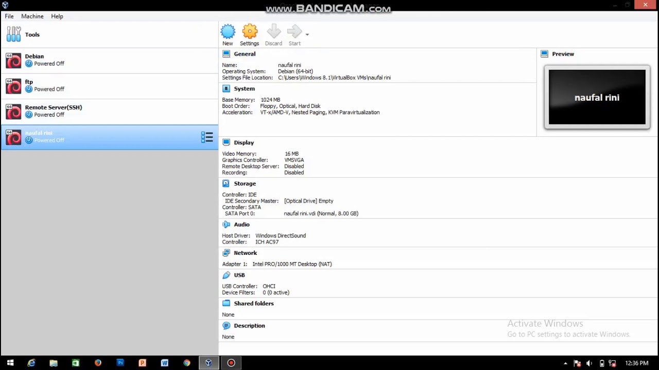Image resolution: width=659 pixels, height=370 pixels.
Task: Click the Tools wrench icon
Action: [x=14, y=34]
